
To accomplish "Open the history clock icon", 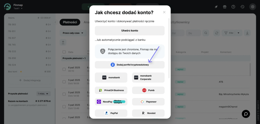I will click(242, 7).
